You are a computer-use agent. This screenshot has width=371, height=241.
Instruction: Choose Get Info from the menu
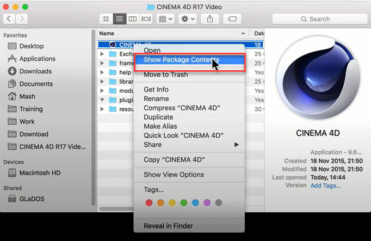tap(189, 89)
